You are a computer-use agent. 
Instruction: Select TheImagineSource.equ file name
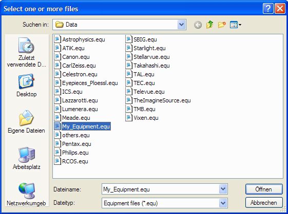162,100
